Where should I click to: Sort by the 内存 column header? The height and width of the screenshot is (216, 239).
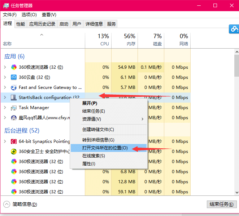tap(125, 40)
